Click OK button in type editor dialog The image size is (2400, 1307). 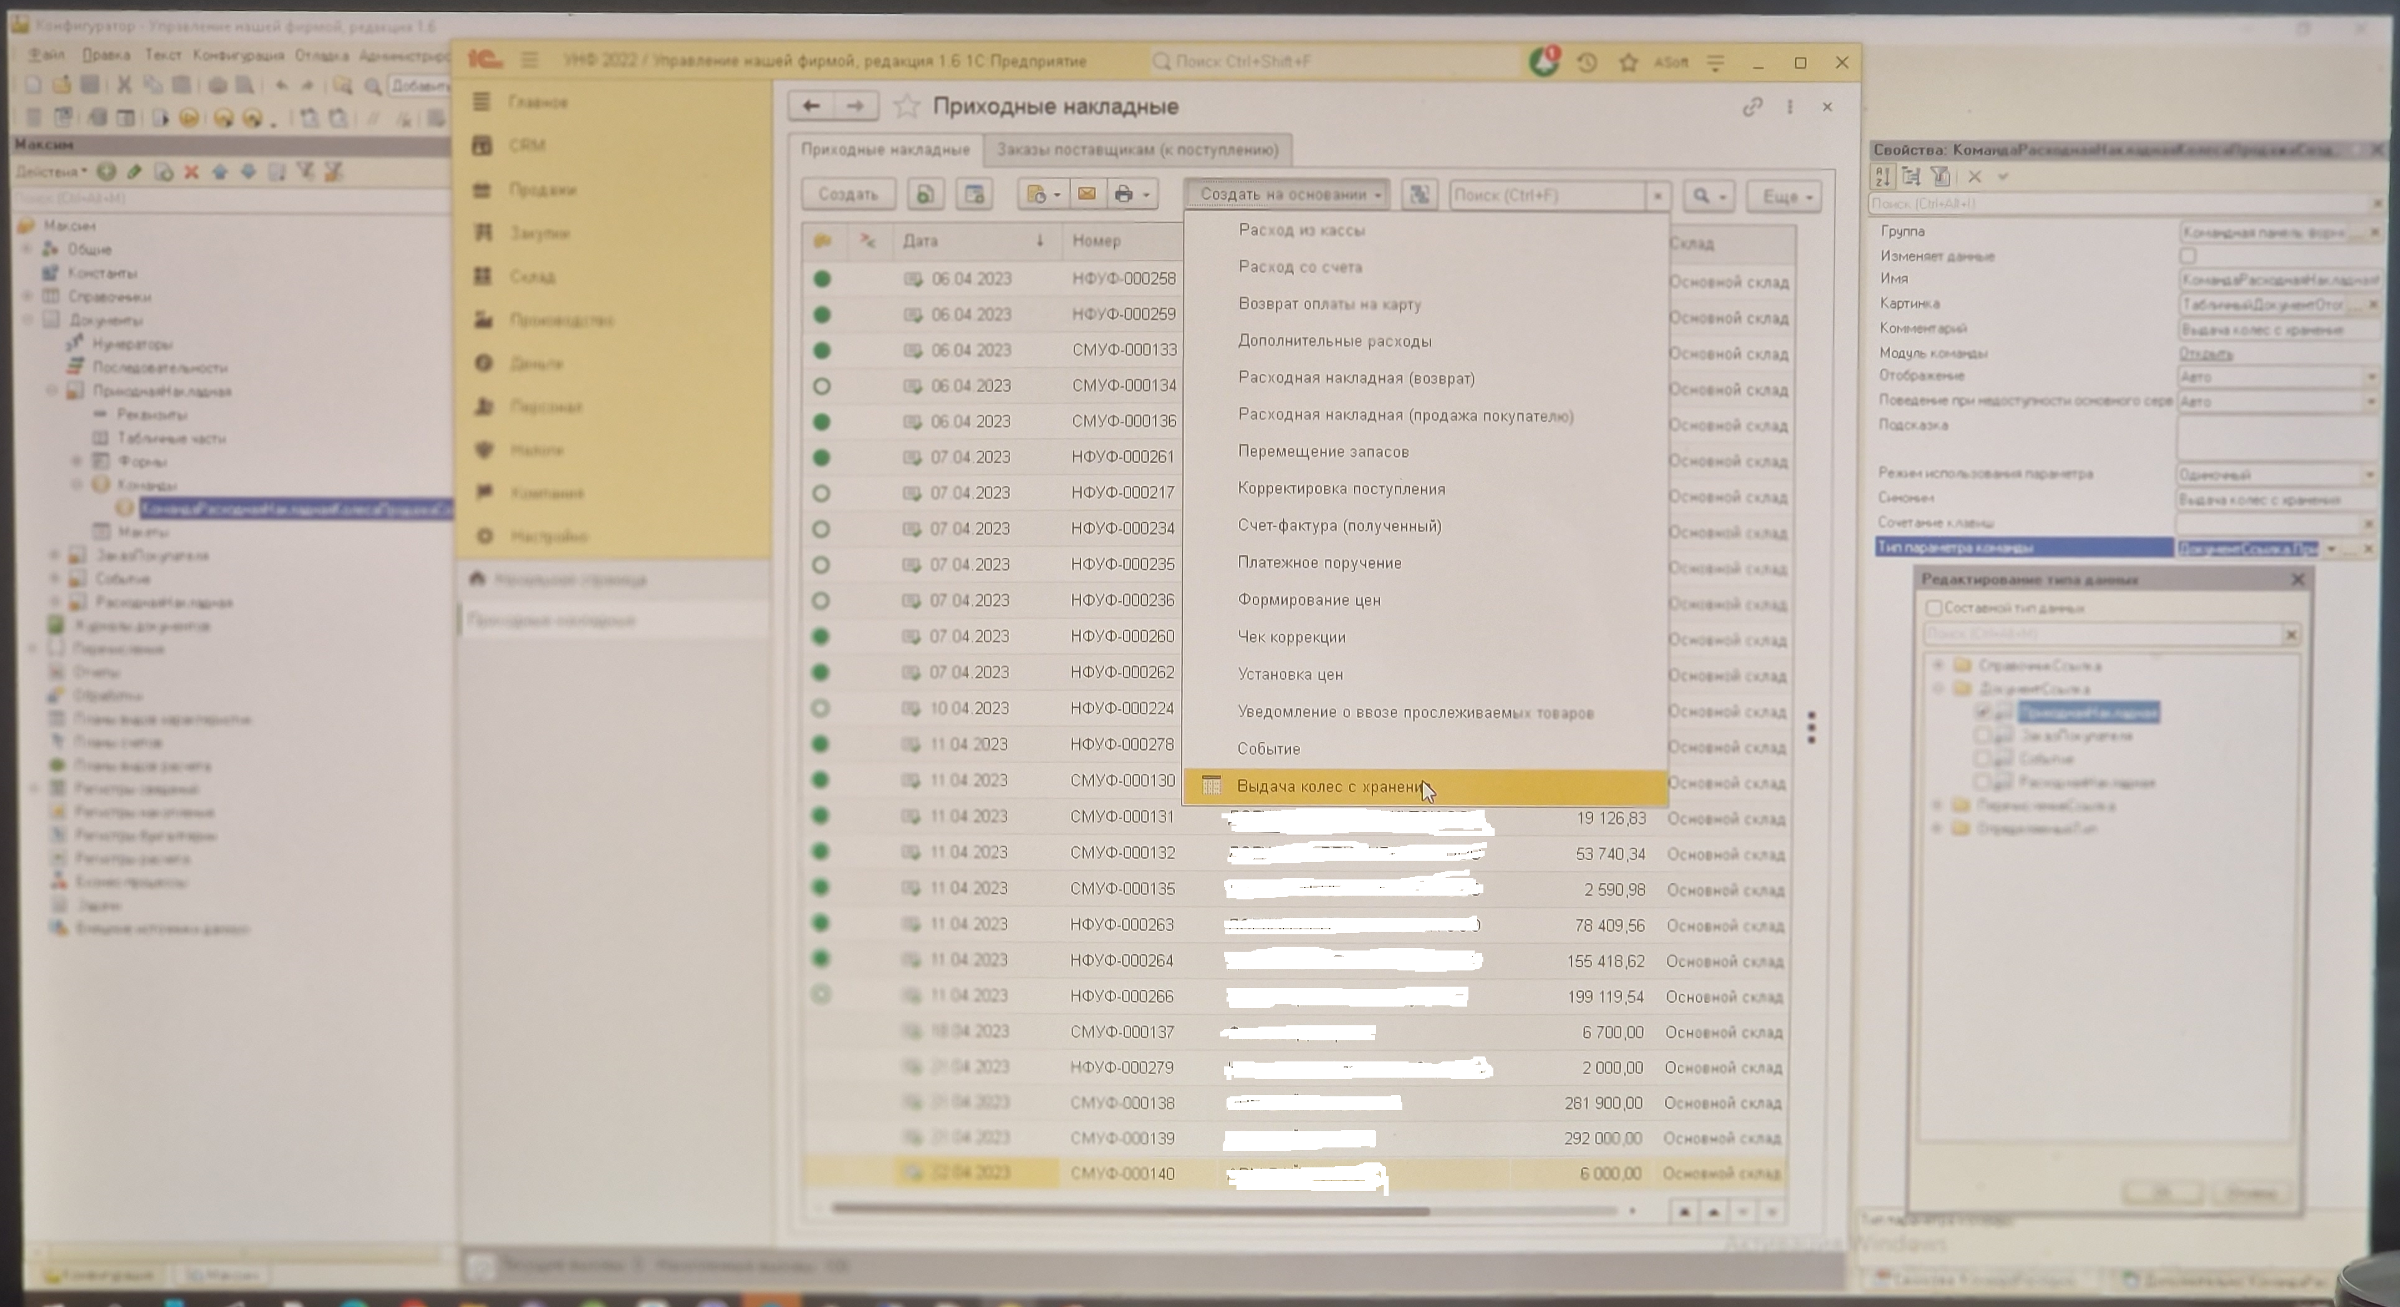[2161, 1192]
